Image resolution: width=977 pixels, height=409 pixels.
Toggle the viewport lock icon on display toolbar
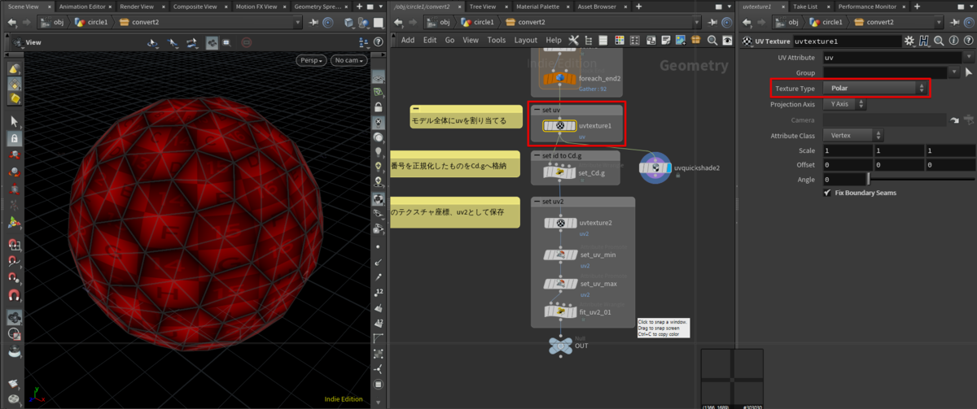(x=379, y=107)
